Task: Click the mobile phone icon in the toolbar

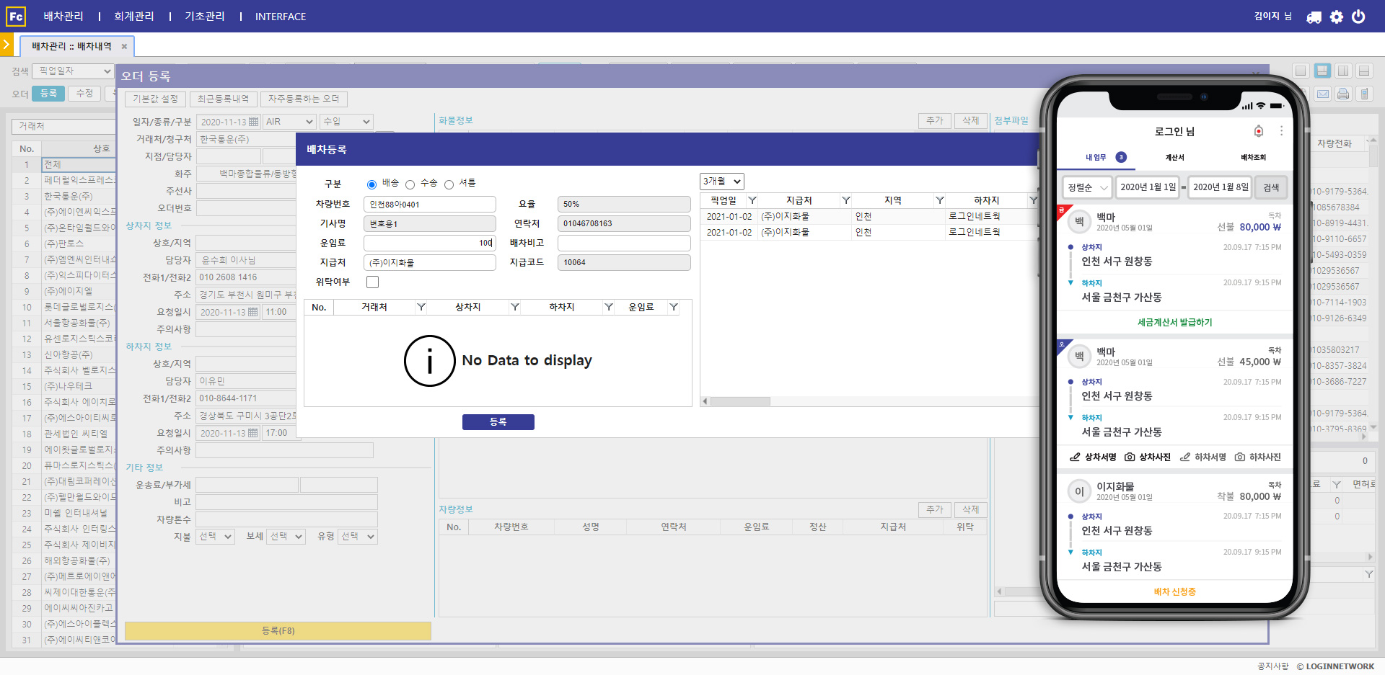Action: click(x=1363, y=94)
